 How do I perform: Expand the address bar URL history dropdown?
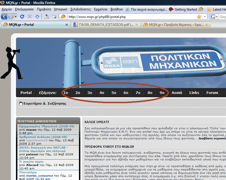tap(205, 17)
